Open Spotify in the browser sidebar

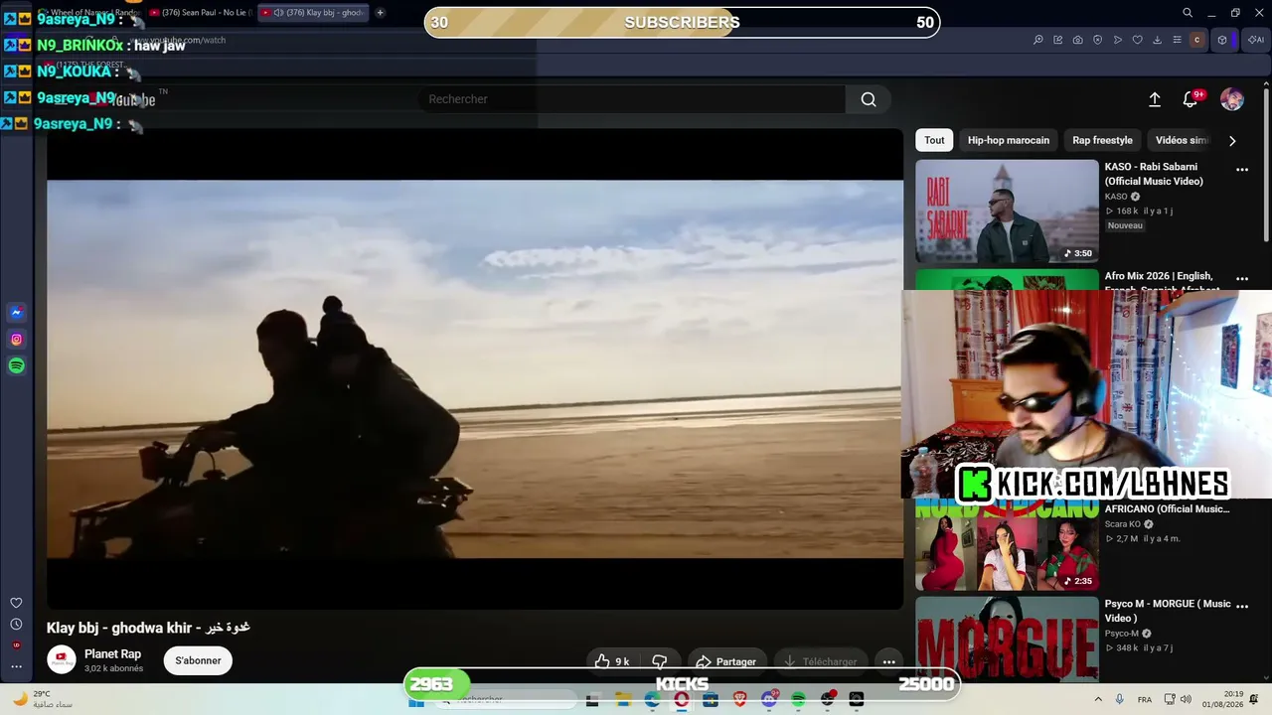tap(16, 366)
